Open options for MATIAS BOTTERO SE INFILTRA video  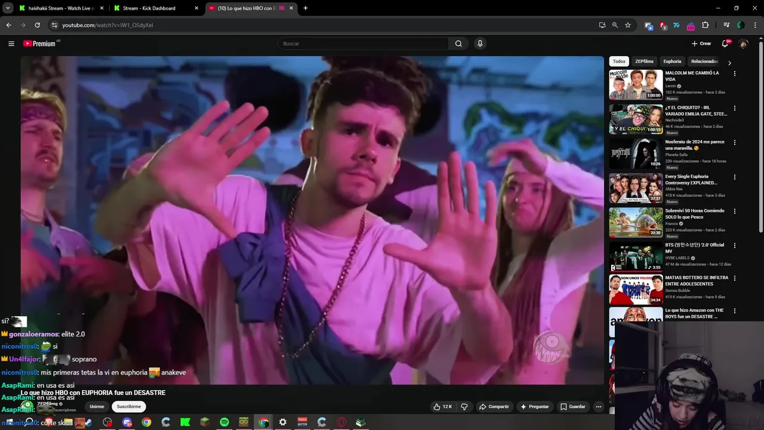click(735, 278)
